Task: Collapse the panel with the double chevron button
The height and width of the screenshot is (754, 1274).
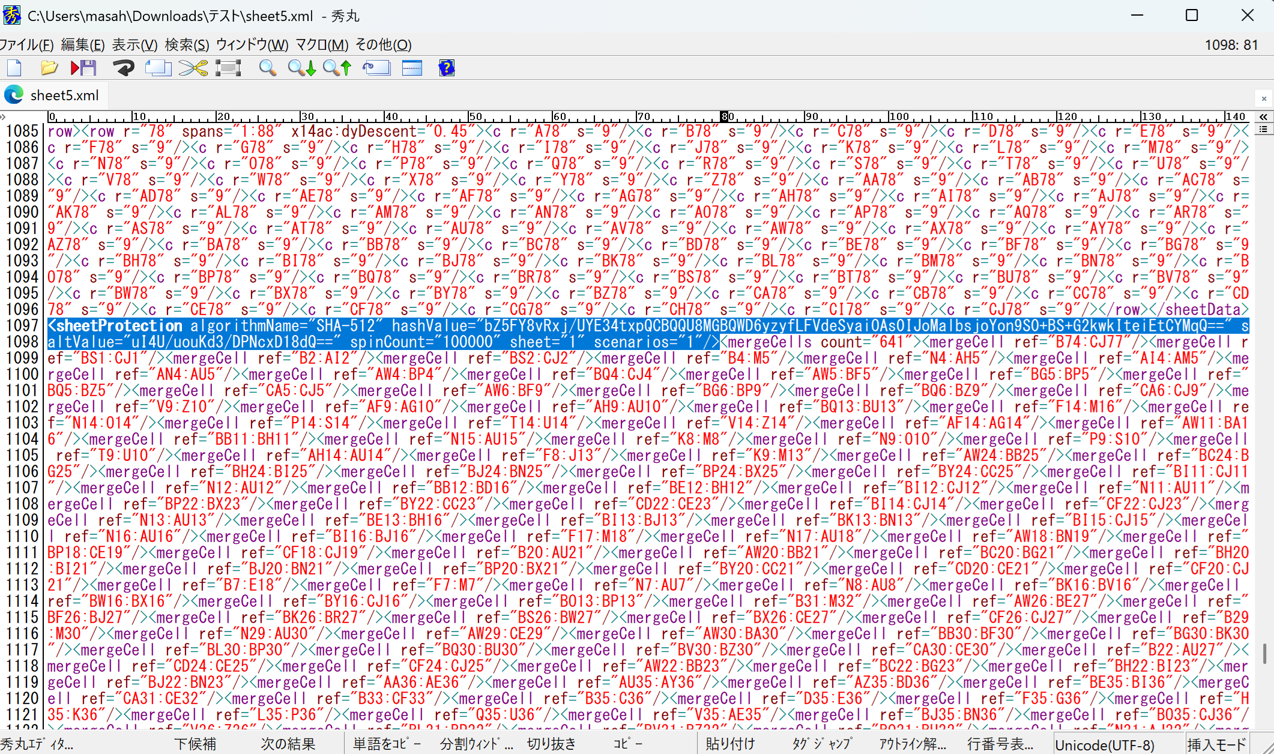Action: pyautogui.click(x=1263, y=117)
